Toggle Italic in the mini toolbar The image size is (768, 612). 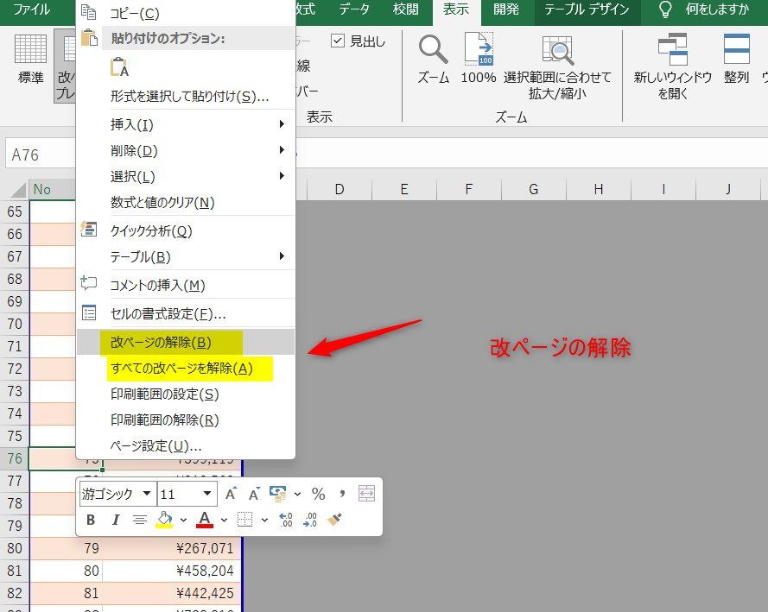(x=116, y=520)
